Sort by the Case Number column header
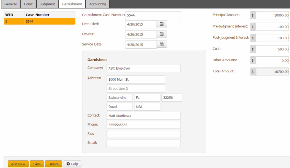The width and height of the screenshot is (290, 168). click(38, 15)
